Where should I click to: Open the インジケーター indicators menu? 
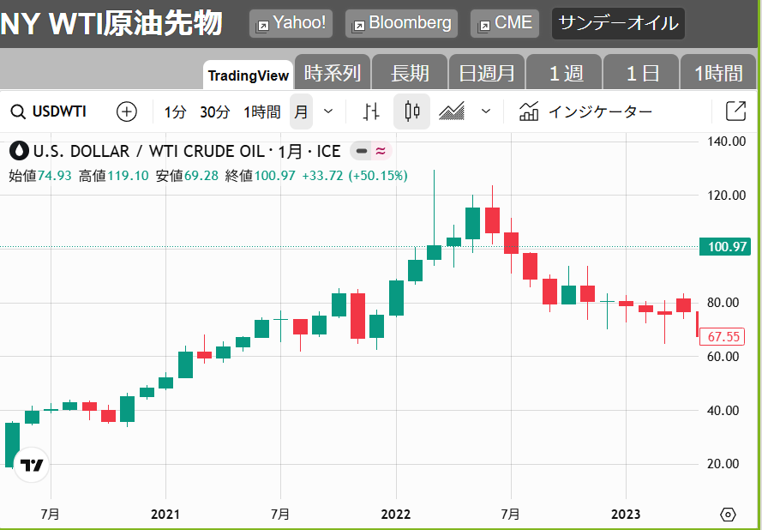click(585, 111)
